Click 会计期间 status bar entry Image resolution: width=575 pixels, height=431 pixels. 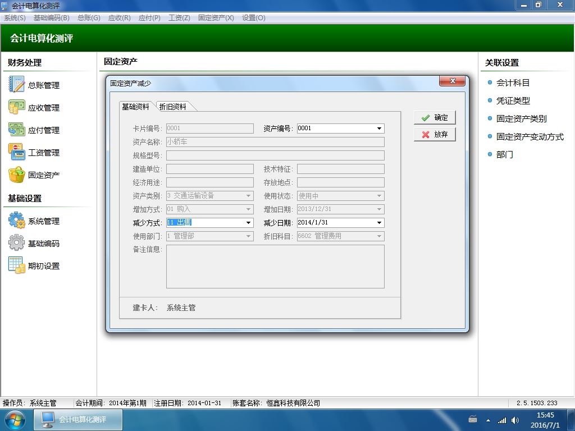pyautogui.click(x=111, y=403)
